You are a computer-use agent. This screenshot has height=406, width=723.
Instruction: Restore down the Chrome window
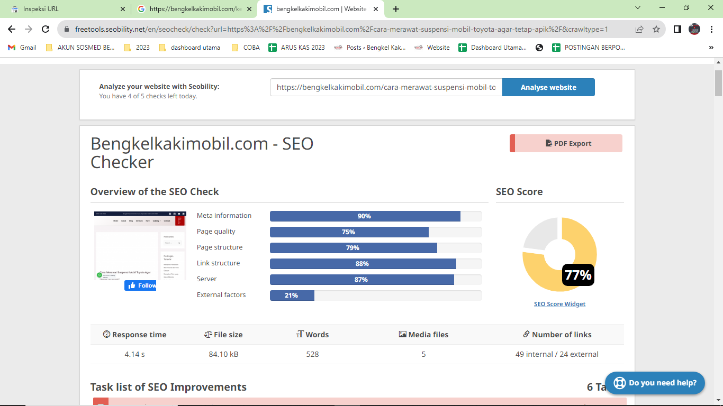click(x=686, y=8)
